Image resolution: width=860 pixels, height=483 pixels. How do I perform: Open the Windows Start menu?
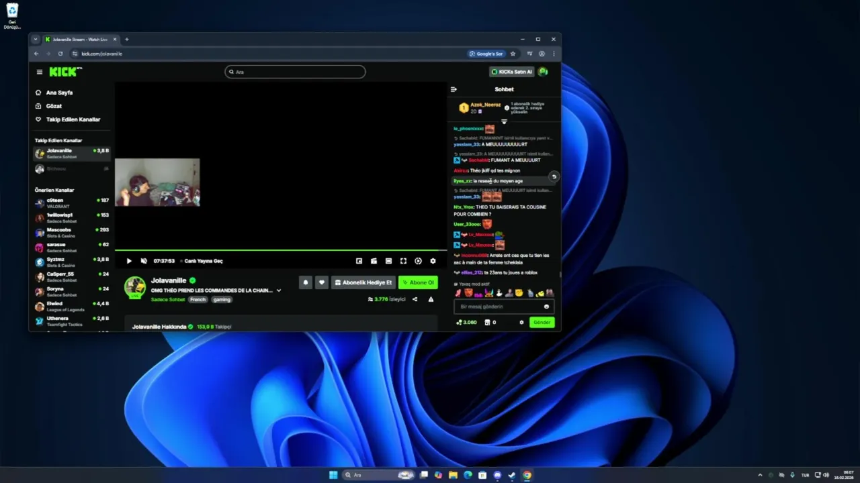coord(333,475)
